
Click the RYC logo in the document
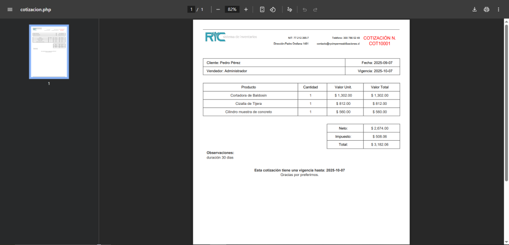click(215, 37)
